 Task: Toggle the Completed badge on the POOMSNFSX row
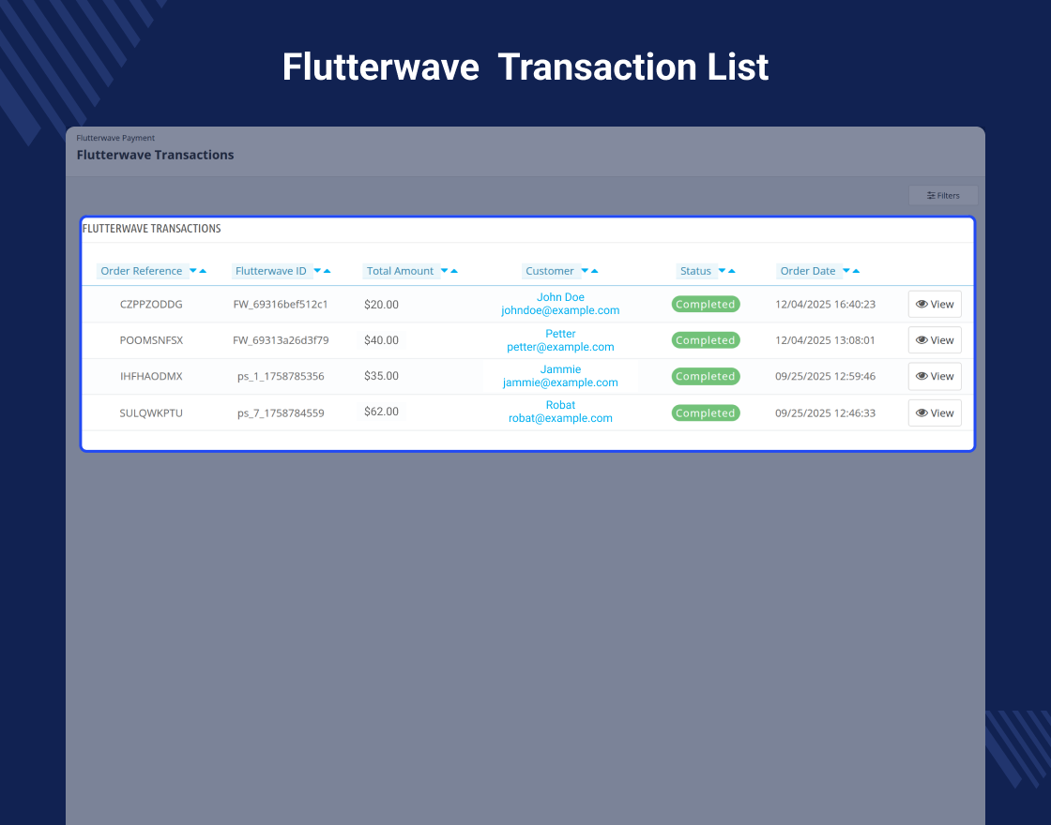click(x=706, y=339)
